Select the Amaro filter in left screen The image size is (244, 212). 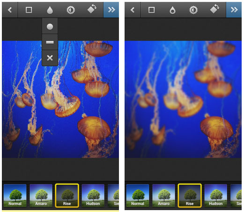coord(41,196)
